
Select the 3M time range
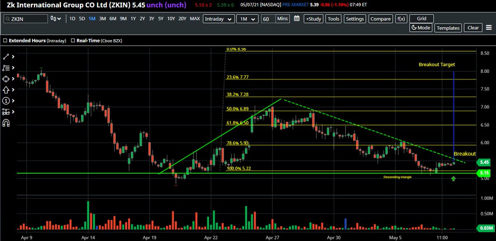click(x=103, y=19)
